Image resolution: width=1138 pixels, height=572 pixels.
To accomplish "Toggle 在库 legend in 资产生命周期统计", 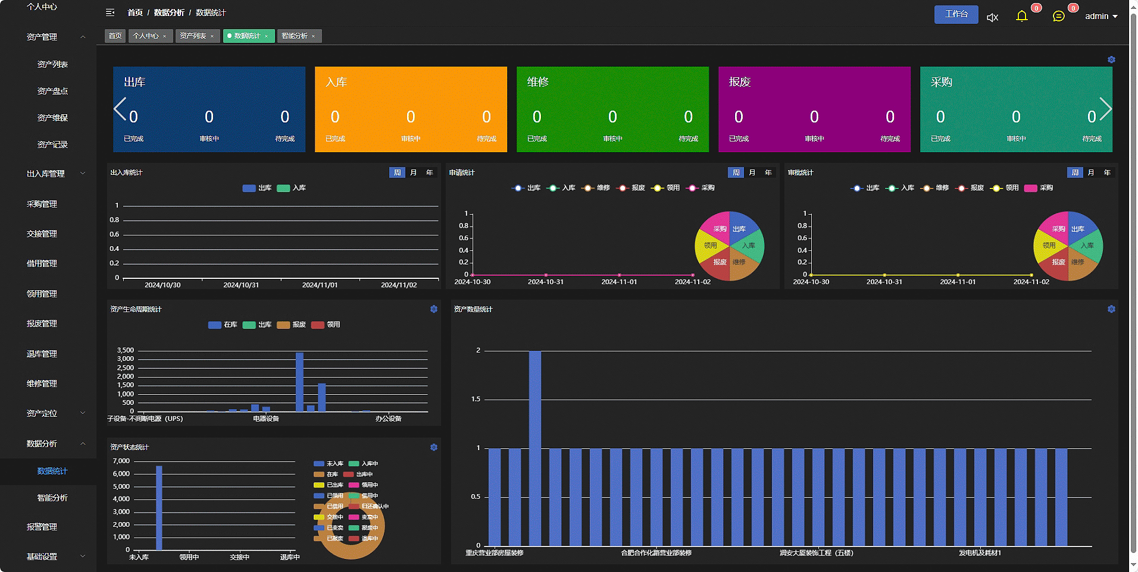I will pyautogui.click(x=223, y=325).
